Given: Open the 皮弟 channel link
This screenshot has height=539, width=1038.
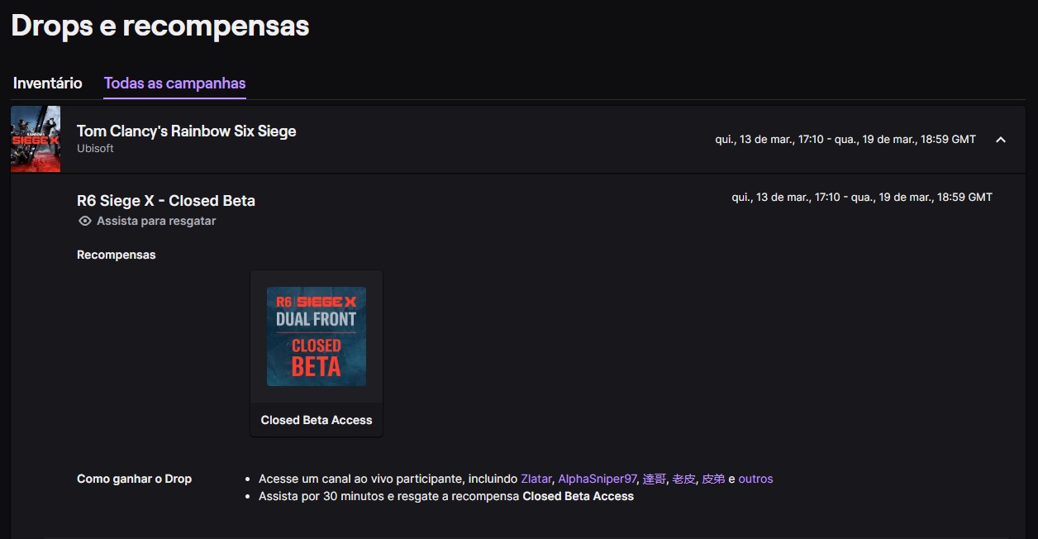Looking at the screenshot, I should pyautogui.click(x=713, y=479).
